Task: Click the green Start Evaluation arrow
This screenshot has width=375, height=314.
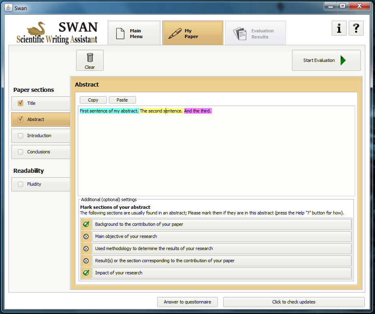Action: (343, 60)
